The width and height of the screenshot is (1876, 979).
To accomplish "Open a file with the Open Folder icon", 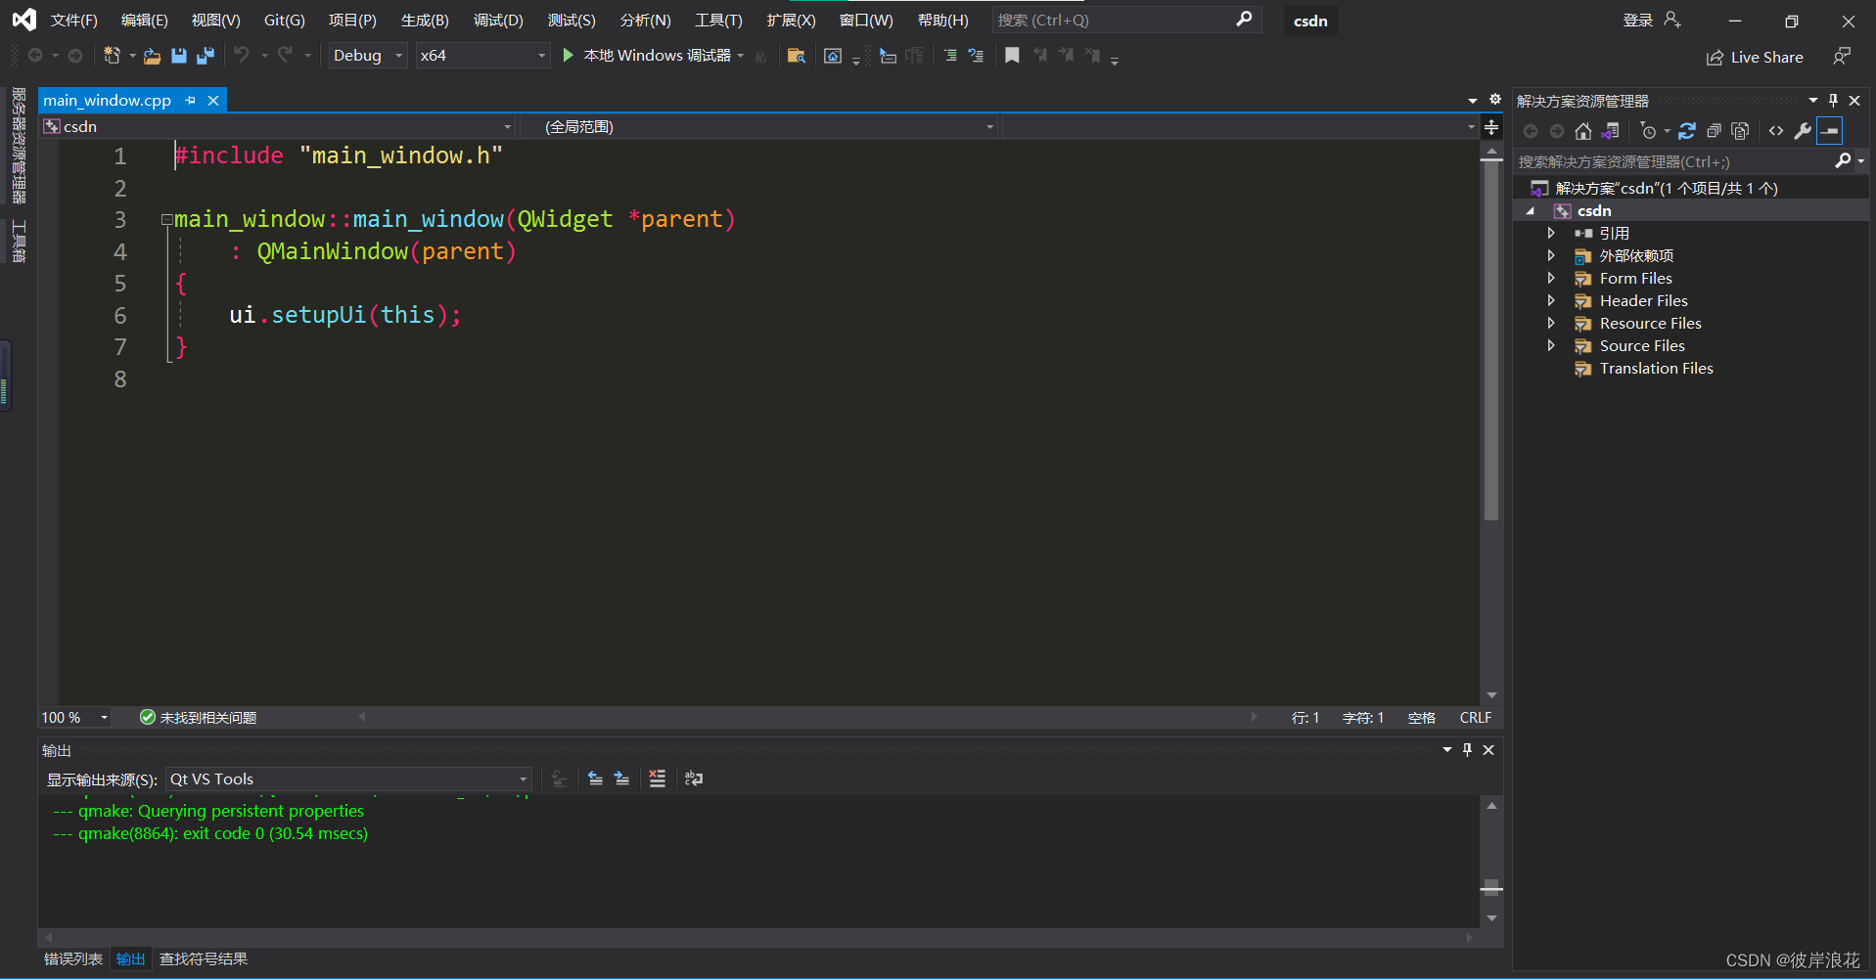I will click(x=152, y=56).
